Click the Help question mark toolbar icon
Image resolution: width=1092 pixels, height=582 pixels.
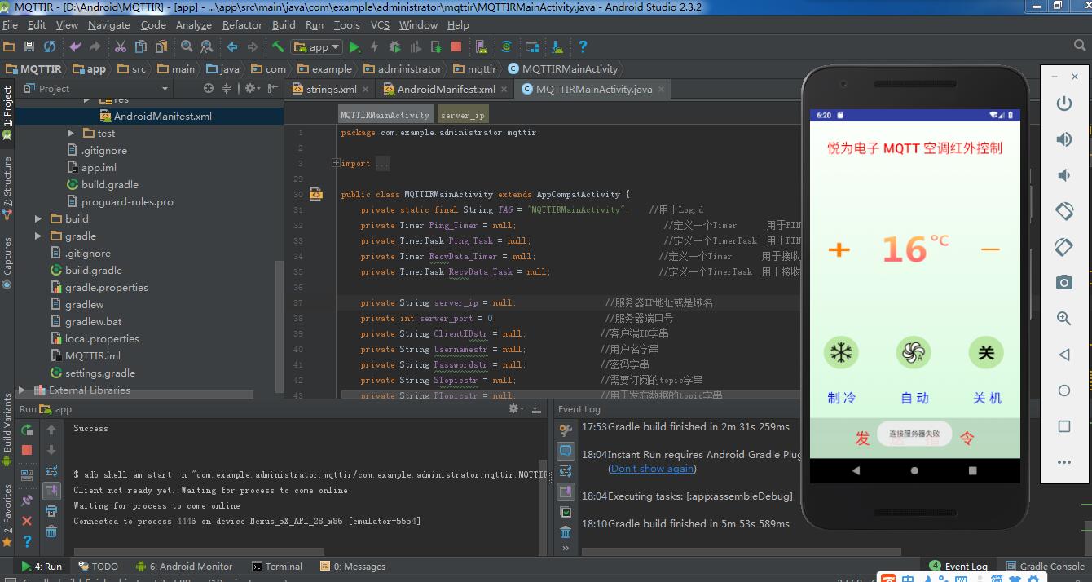583,46
